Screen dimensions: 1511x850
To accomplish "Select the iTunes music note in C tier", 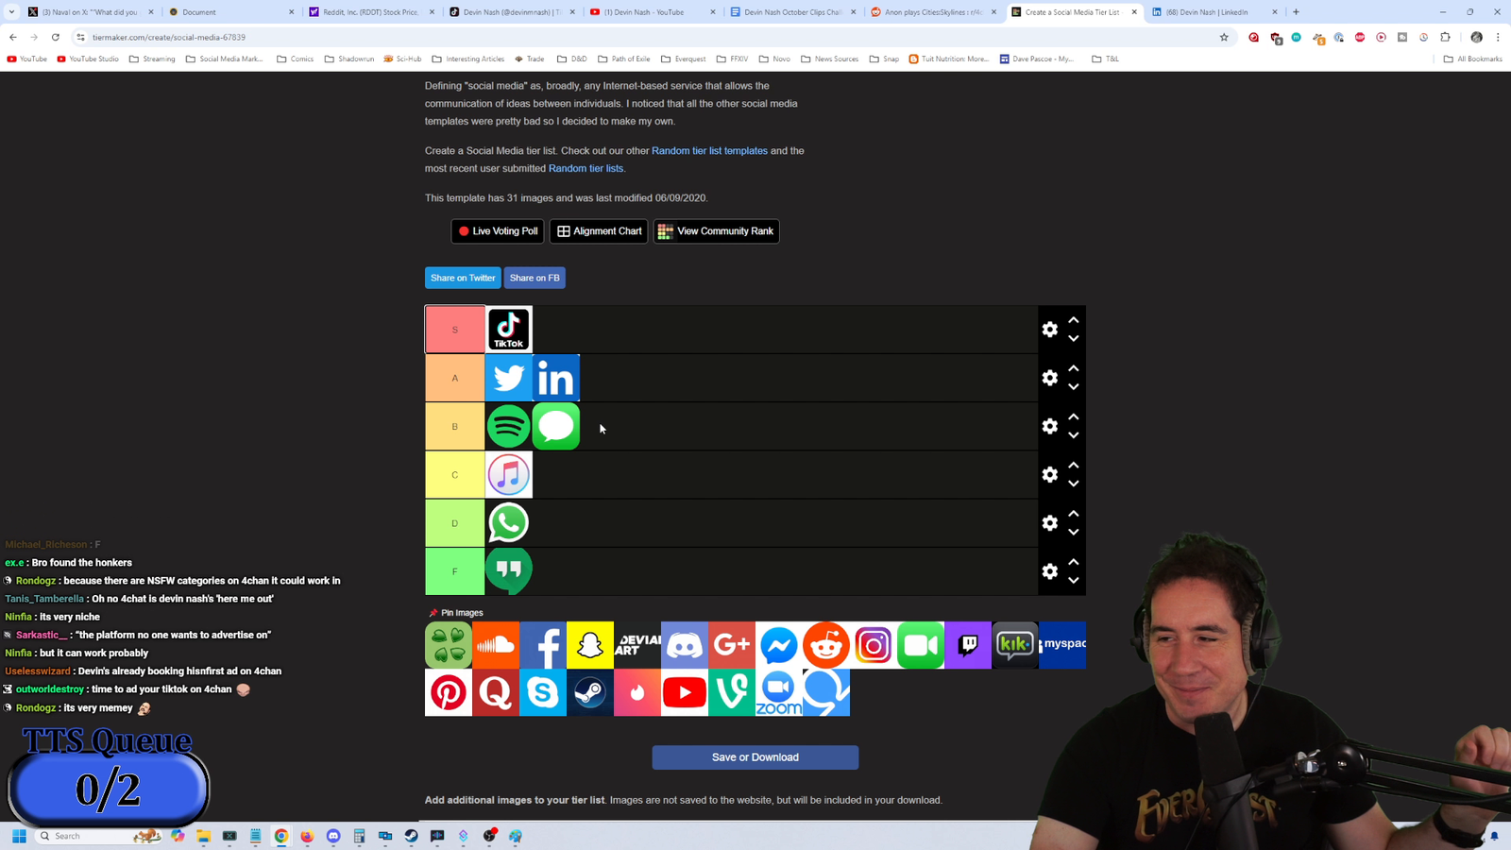I will tap(509, 474).
